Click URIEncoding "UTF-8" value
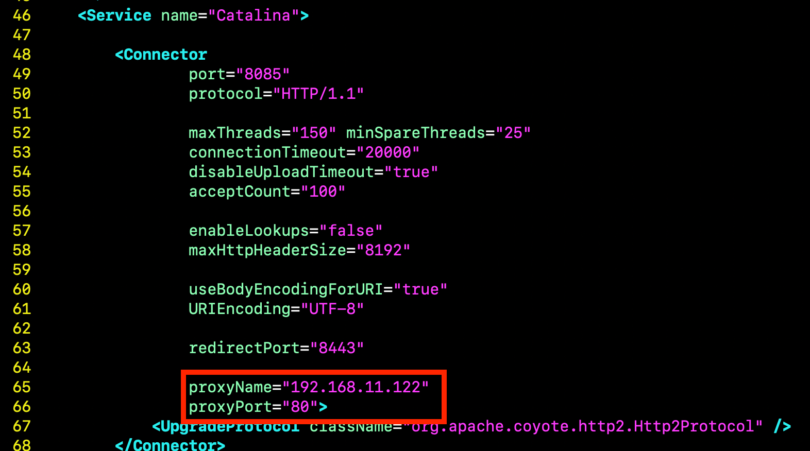Viewport: 810px width, 451px height. (x=332, y=309)
